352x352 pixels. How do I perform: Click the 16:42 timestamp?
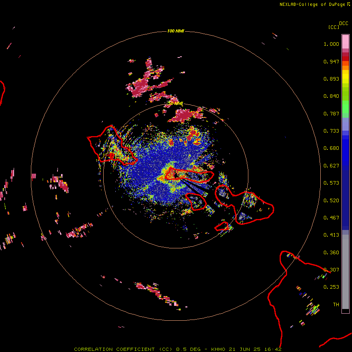coord(273,349)
